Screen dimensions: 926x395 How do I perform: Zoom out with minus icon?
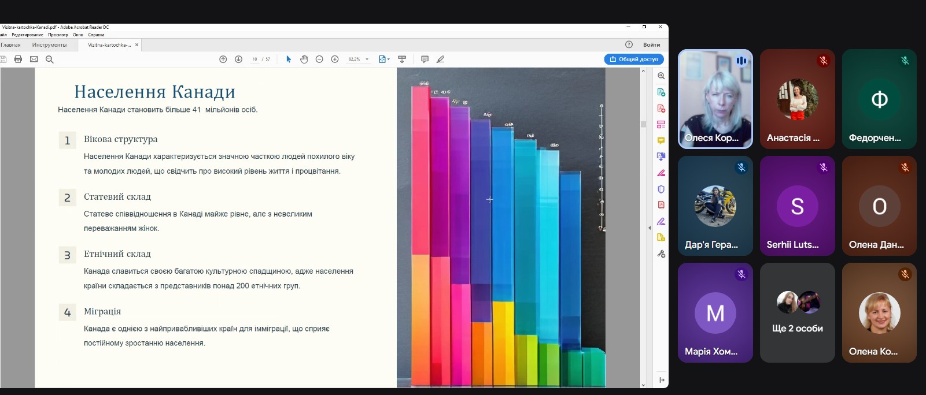click(x=319, y=59)
